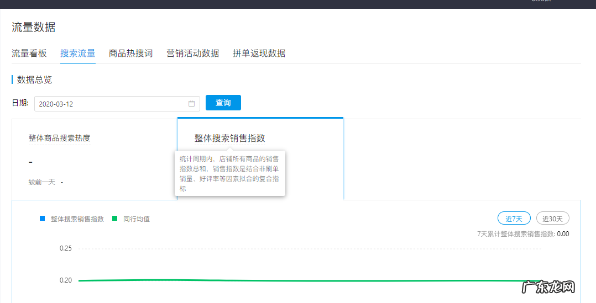Click the 0.25 axis label
This screenshot has width=596, height=303.
click(x=65, y=248)
